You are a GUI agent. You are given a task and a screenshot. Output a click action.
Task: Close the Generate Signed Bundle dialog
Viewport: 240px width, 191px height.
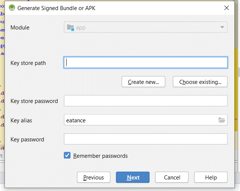point(226,8)
